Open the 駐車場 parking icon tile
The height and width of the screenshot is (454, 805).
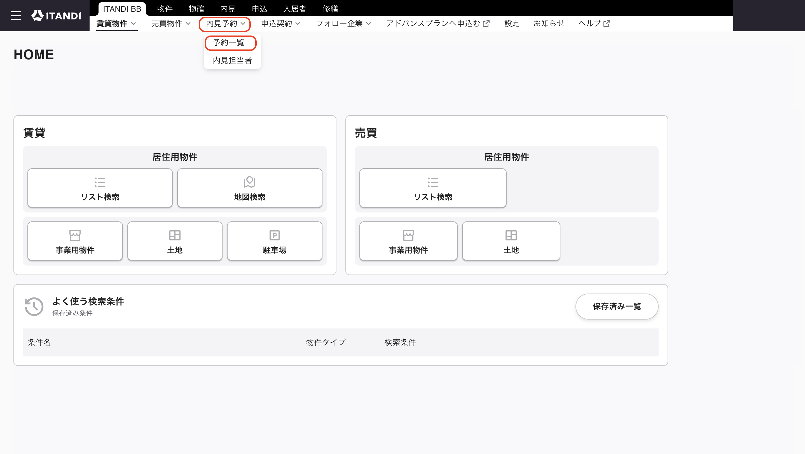[x=275, y=241]
